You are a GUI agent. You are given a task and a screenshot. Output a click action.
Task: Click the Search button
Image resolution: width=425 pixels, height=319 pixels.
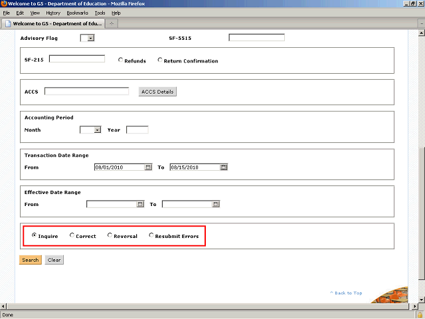pyautogui.click(x=31, y=260)
